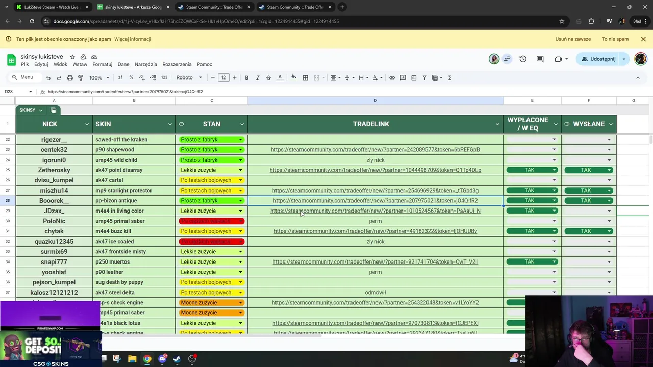Insert a chart from the toolbar
This screenshot has width=653, height=367.
(x=414, y=77)
